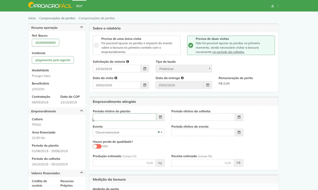Viewport: 318px width, 190px height.
Task: Click planting period '01/06/2019 - 30/06/2019'
Action: [x=50, y=151]
